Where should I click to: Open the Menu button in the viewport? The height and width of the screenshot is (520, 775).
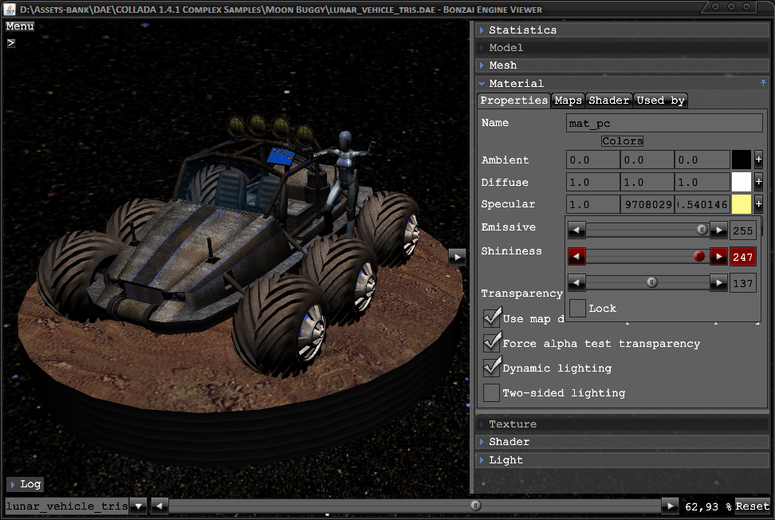pos(20,26)
